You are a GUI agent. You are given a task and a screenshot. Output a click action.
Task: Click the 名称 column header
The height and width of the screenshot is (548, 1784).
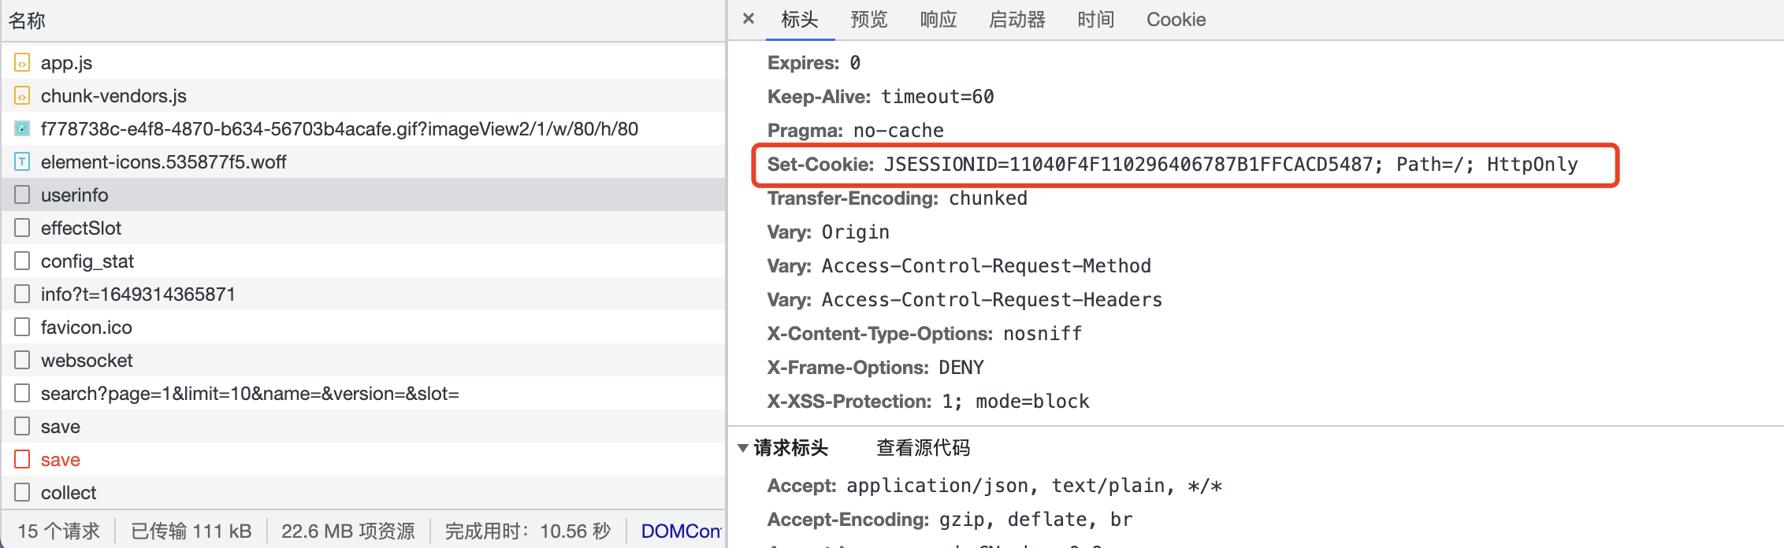pyautogui.click(x=28, y=20)
